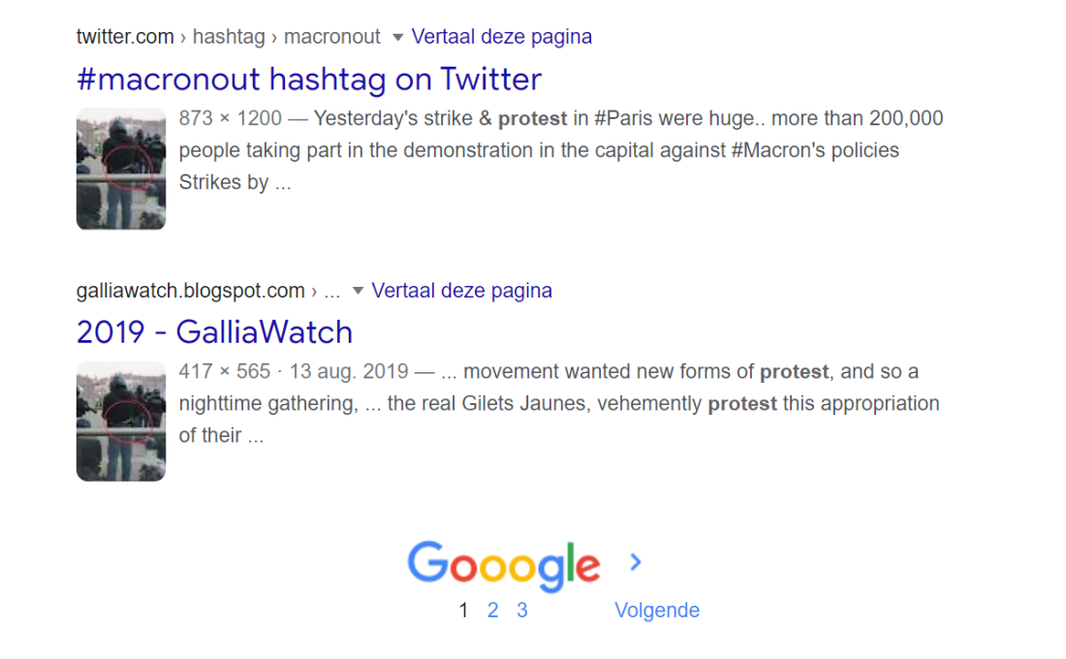Click the hashtag breadcrumb segment
This screenshot has width=1066, height=659.
(229, 37)
